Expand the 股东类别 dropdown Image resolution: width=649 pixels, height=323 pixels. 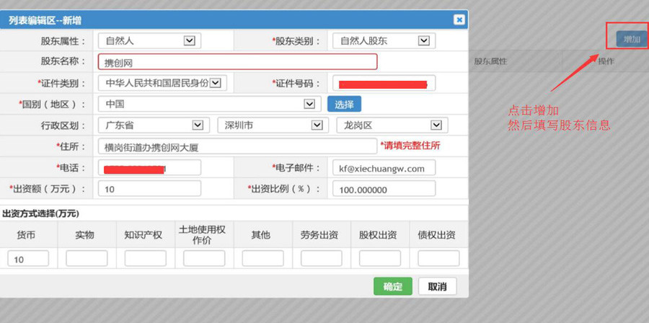[425, 41]
